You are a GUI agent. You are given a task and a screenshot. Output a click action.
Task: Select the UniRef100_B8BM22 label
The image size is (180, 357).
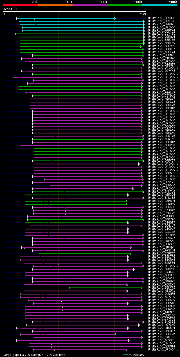point(162,55)
